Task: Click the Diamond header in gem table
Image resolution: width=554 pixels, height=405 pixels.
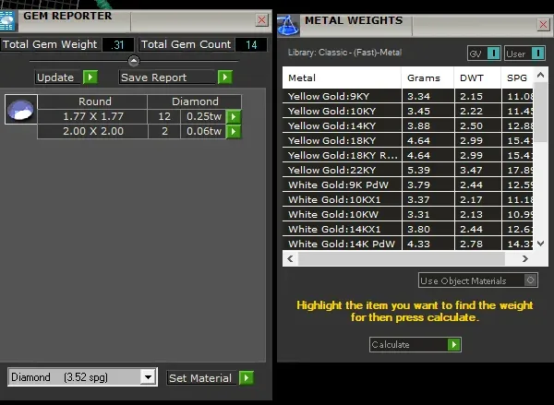Action: click(195, 101)
